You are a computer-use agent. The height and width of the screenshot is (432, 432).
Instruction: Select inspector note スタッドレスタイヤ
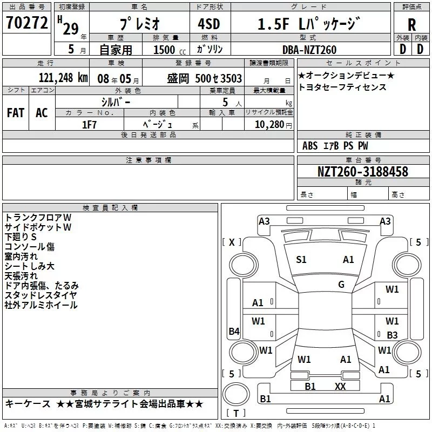point(40,295)
